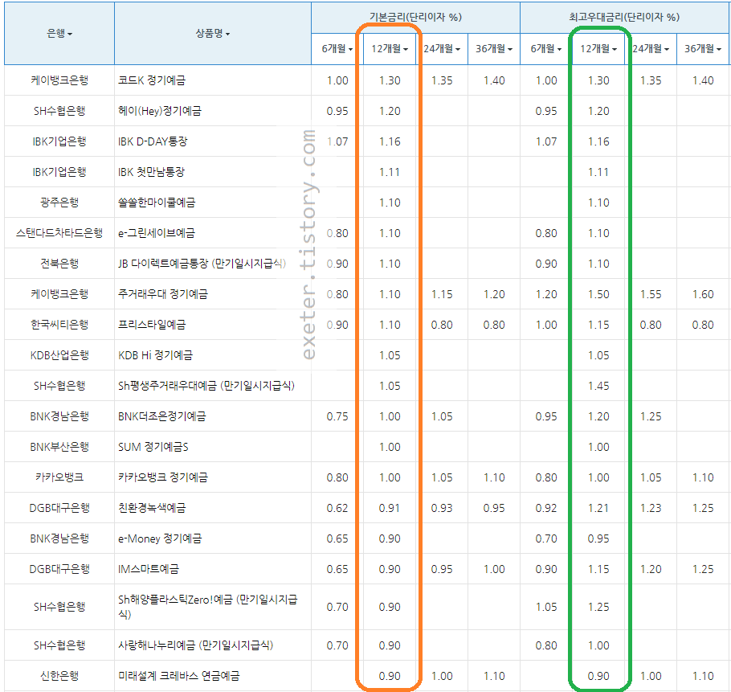
Task: Click IBK기업은행 in the IBK D-DAY통장 row
Action: tap(59, 141)
